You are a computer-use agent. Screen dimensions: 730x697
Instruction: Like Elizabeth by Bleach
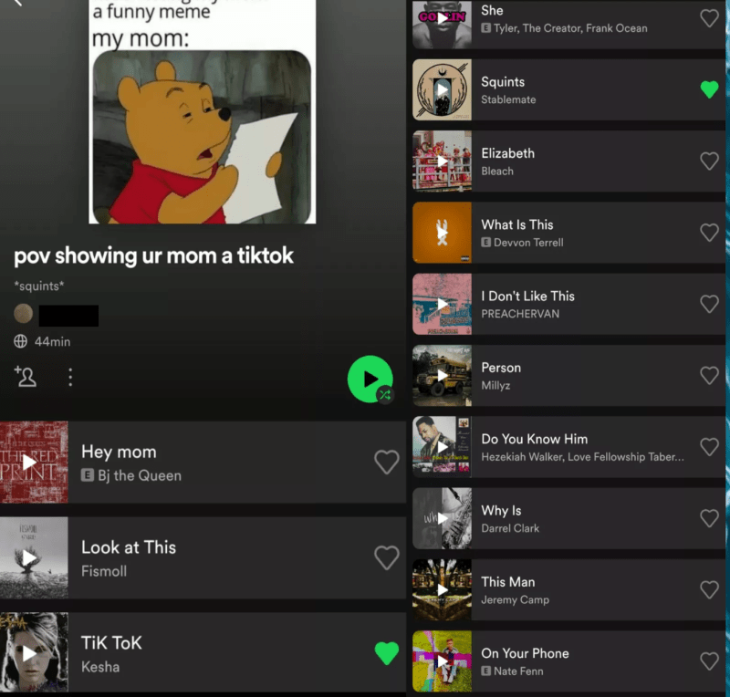(709, 161)
